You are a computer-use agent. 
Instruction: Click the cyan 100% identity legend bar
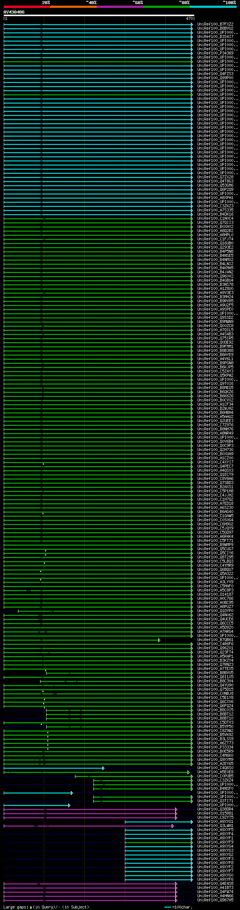click(213, 7)
